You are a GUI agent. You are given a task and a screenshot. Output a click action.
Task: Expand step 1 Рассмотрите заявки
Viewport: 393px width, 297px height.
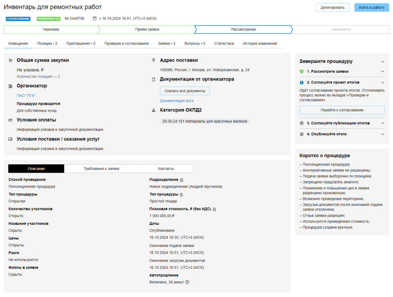coord(382,72)
